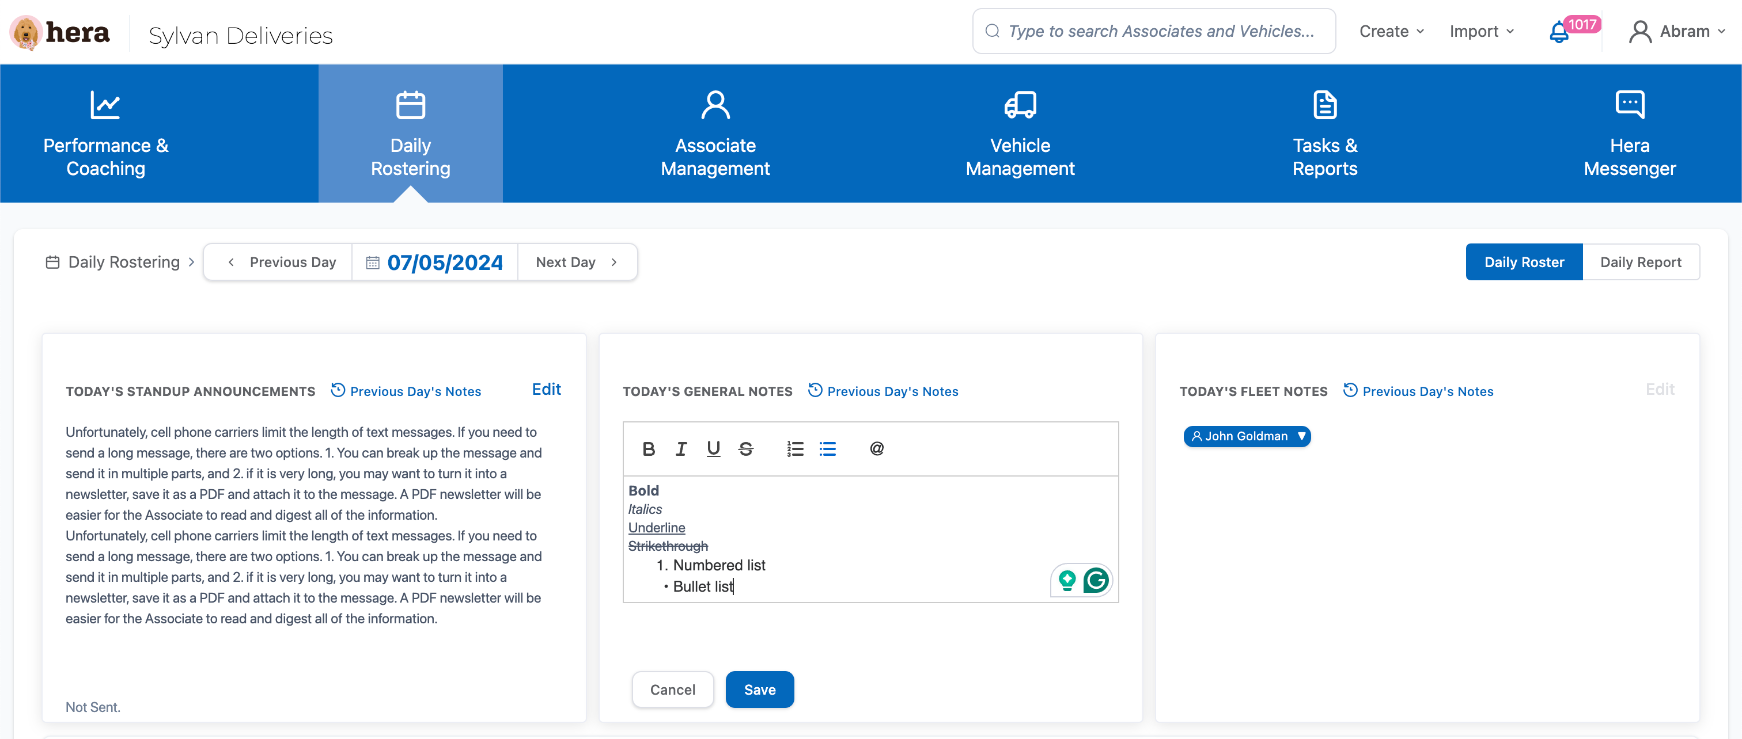The image size is (1742, 739).
Task: Open the Vehicle Management tab
Action: pos(1020,134)
